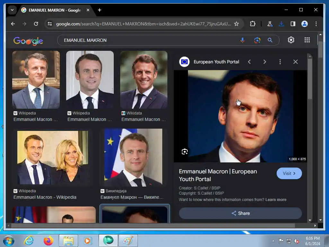Launch Internet Explorer from taskbar
The width and height of the screenshot is (329, 247).
click(28, 241)
